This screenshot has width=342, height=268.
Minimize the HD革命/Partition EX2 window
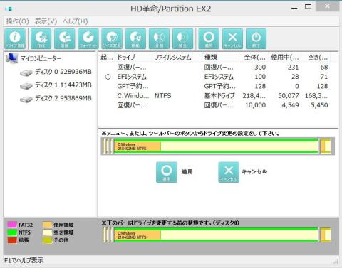point(294,8)
